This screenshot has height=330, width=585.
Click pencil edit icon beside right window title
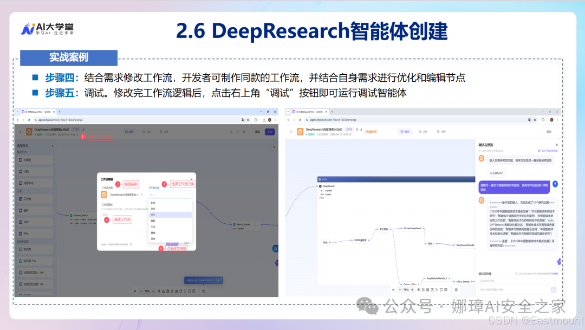coord(361,130)
